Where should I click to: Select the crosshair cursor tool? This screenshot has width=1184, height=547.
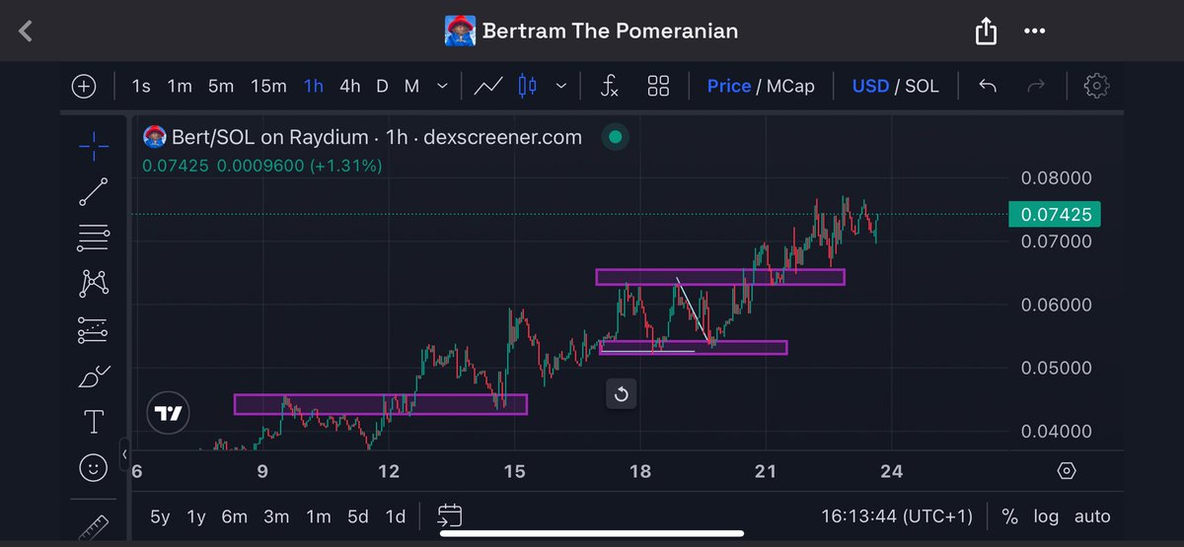click(x=94, y=148)
